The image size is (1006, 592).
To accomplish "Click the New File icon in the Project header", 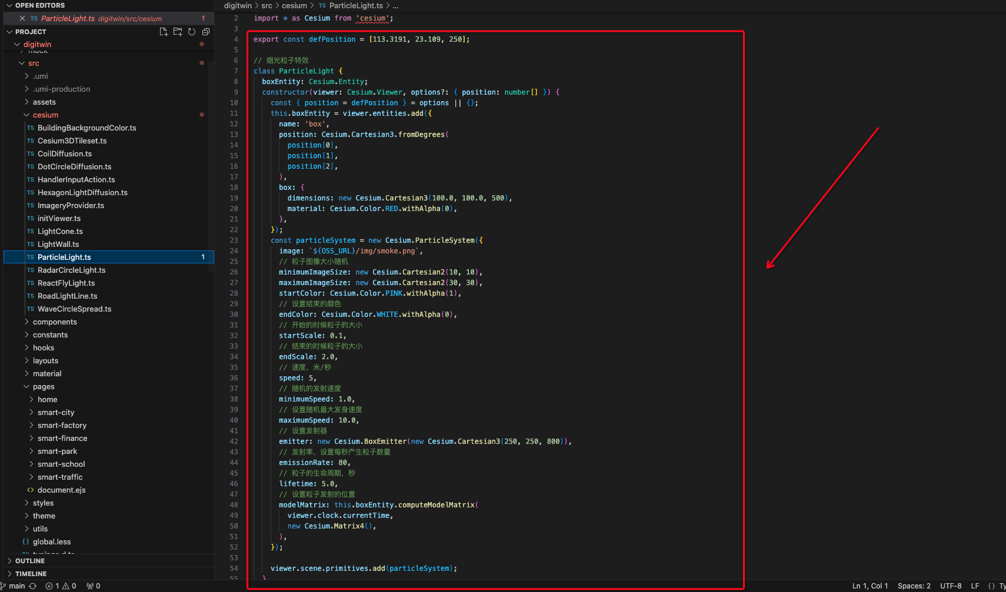I will pyautogui.click(x=164, y=32).
